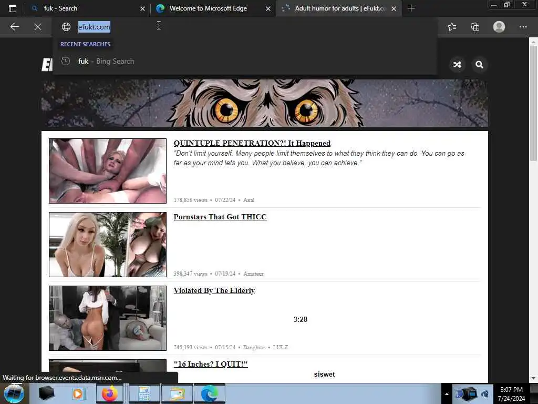The height and width of the screenshot is (404, 538).
Task: Open the black folder taskbar icon
Action: click(x=47, y=393)
